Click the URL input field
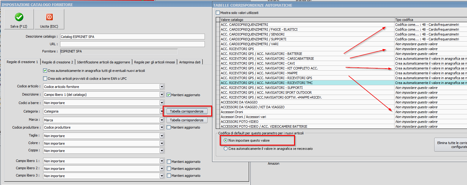Image resolution: width=467 pixels, height=185 pixels. click(132, 44)
